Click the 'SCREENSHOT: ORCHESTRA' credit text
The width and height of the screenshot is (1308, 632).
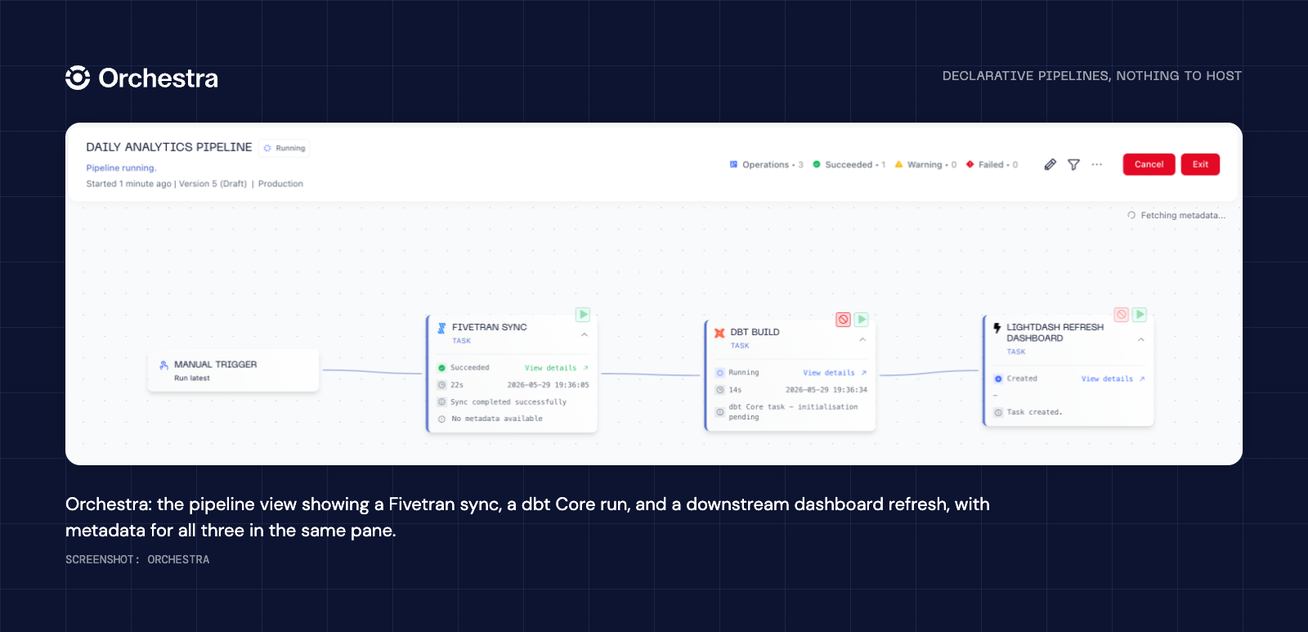(137, 559)
